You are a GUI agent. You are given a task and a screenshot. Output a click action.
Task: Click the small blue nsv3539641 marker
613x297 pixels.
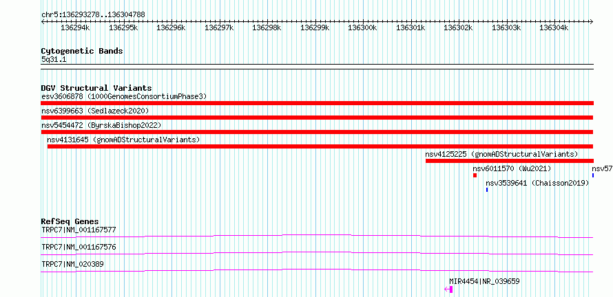coord(487,190)
